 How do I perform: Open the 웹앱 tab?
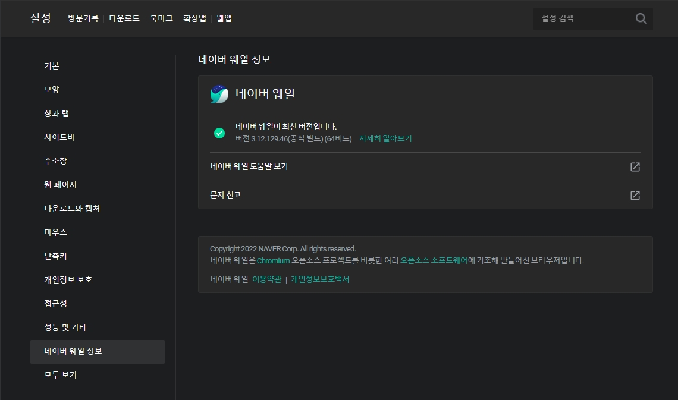(224, 18)
